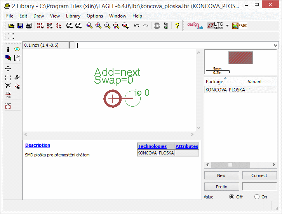This screenshot has width=282, height=214.
Task: Select the Move tool
Action: click(8, 68)
